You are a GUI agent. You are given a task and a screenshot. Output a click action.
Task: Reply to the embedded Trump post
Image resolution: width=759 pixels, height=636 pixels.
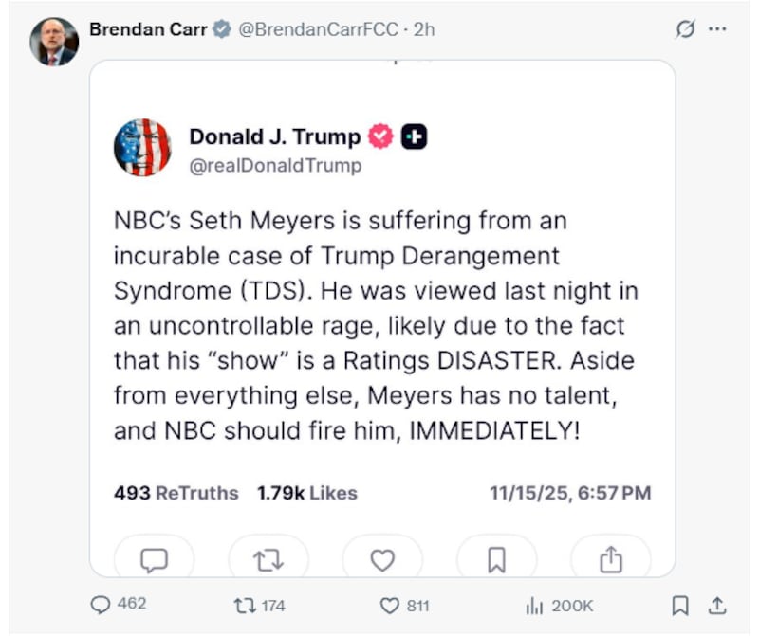[153, 559]
